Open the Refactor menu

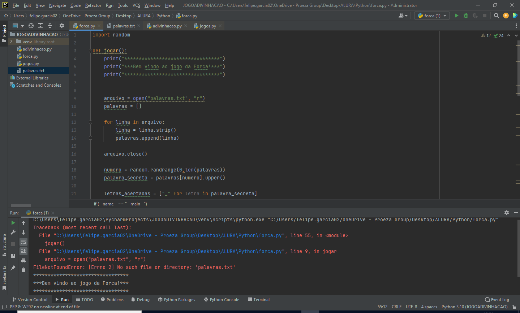93,5
